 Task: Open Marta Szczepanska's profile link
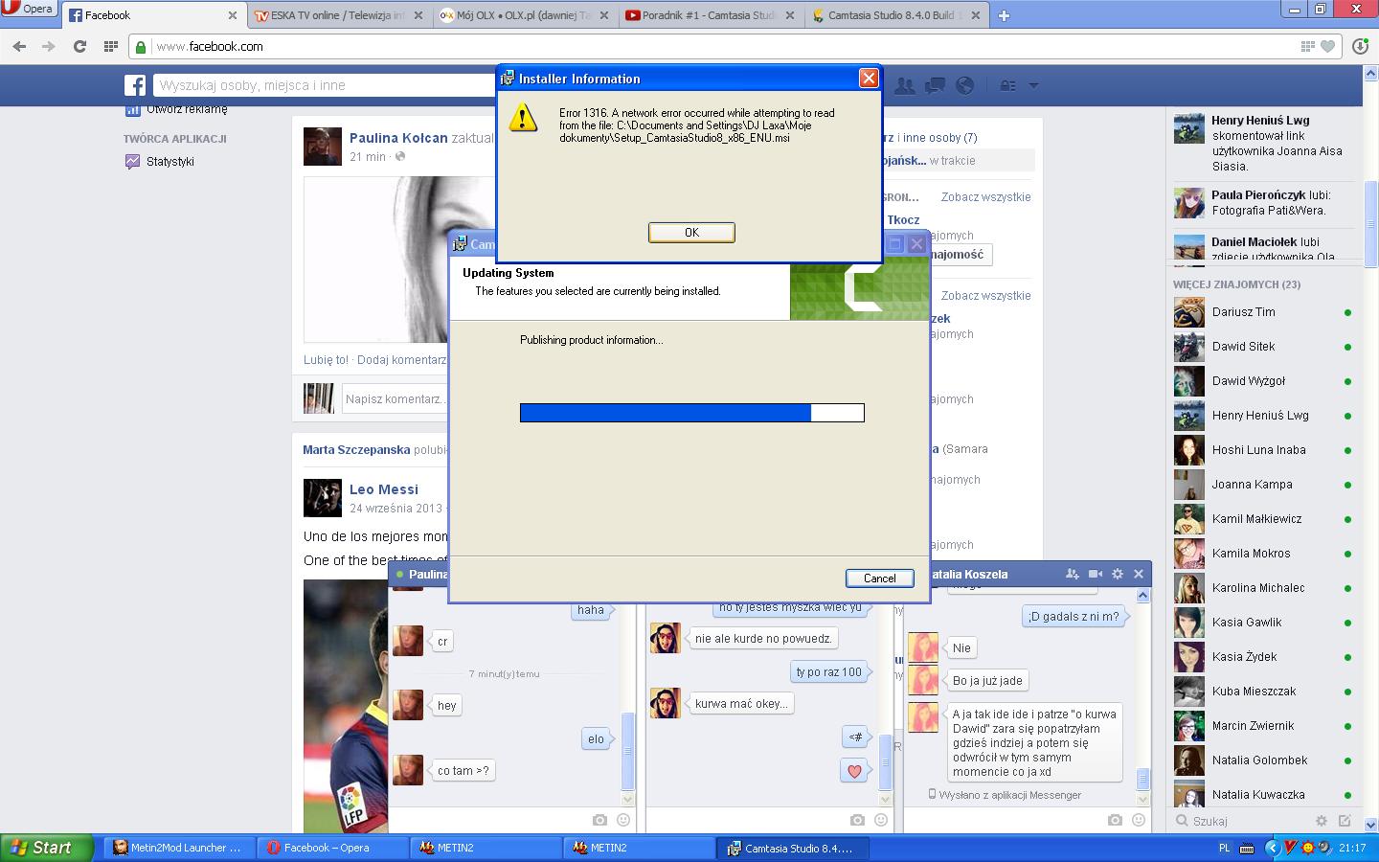tap(356, 449)
